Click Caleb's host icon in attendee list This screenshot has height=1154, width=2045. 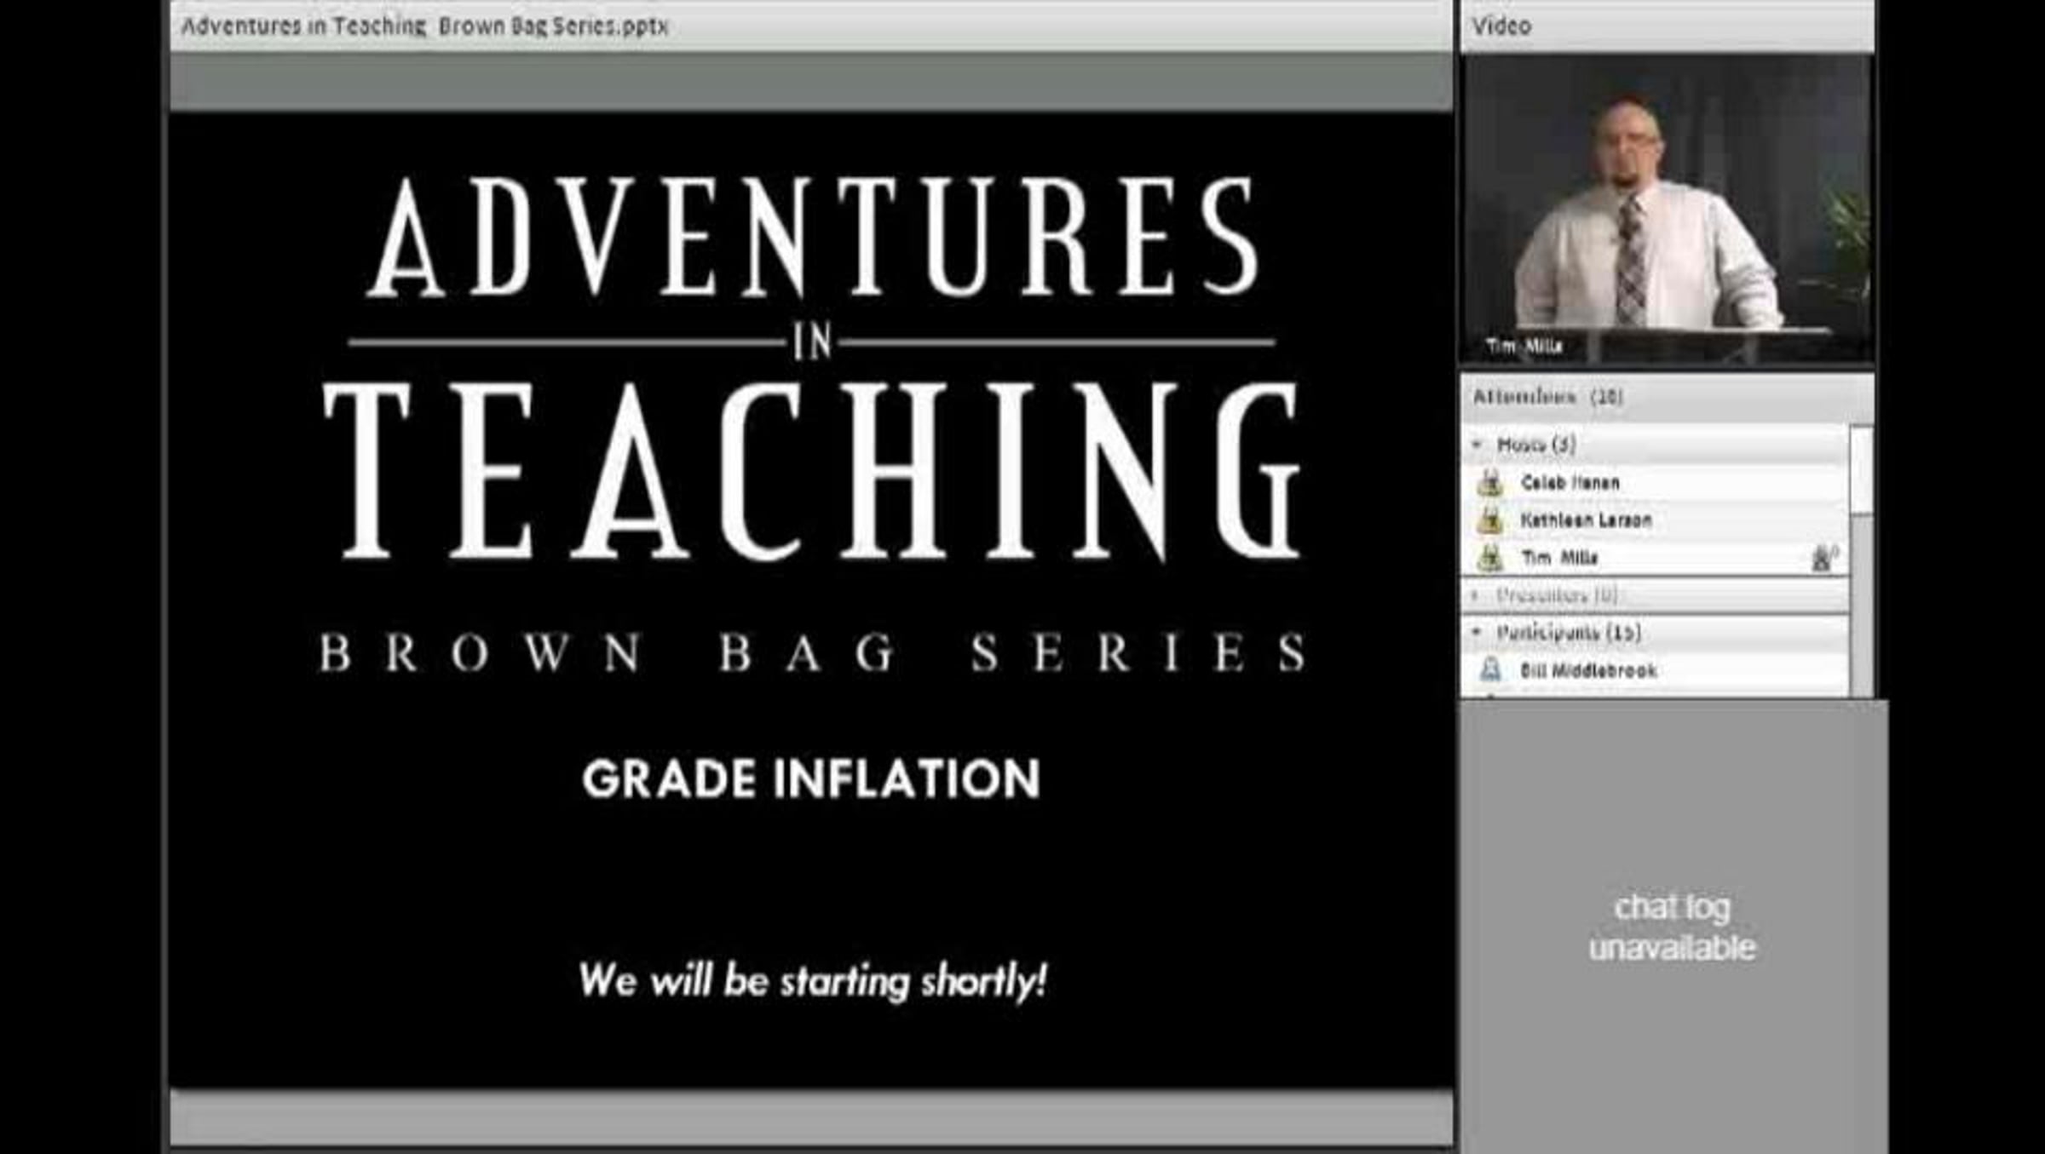(x=1489, y=483)
